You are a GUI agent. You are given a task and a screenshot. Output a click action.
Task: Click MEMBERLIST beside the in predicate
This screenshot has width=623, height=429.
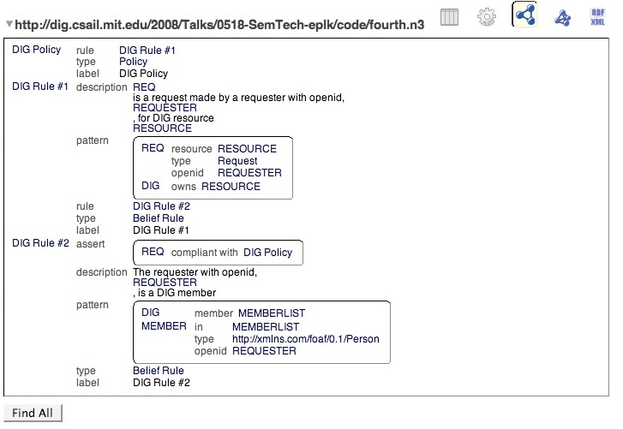[x=266, y=327]
